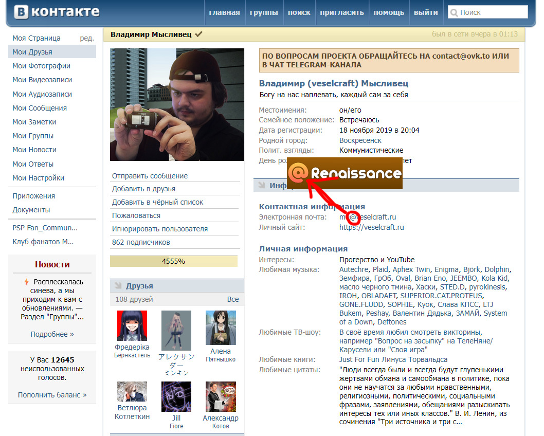Screen dimensions: 544x436
Task: Click the orange contact notice banner
Action: pyautogui.click(x=389, y=60)
